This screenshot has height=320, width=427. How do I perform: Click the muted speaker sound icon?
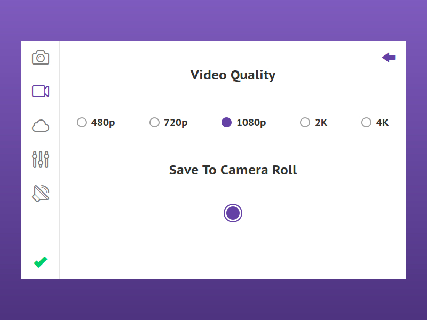[41, 194]
